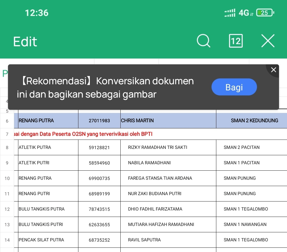Select cell RENANG PUTRA in highlighted row

(48, 120)
